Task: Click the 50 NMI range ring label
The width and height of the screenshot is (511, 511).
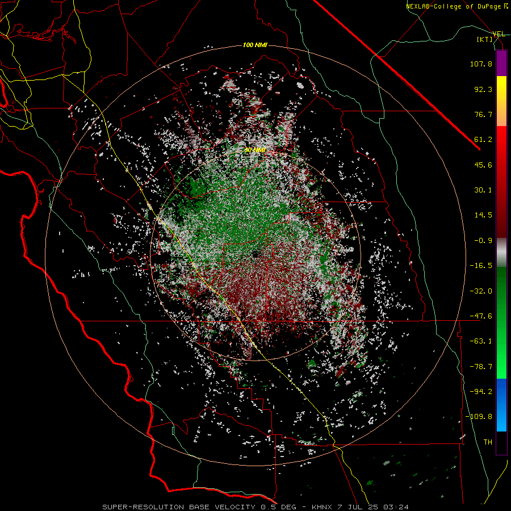Action: 255,150
